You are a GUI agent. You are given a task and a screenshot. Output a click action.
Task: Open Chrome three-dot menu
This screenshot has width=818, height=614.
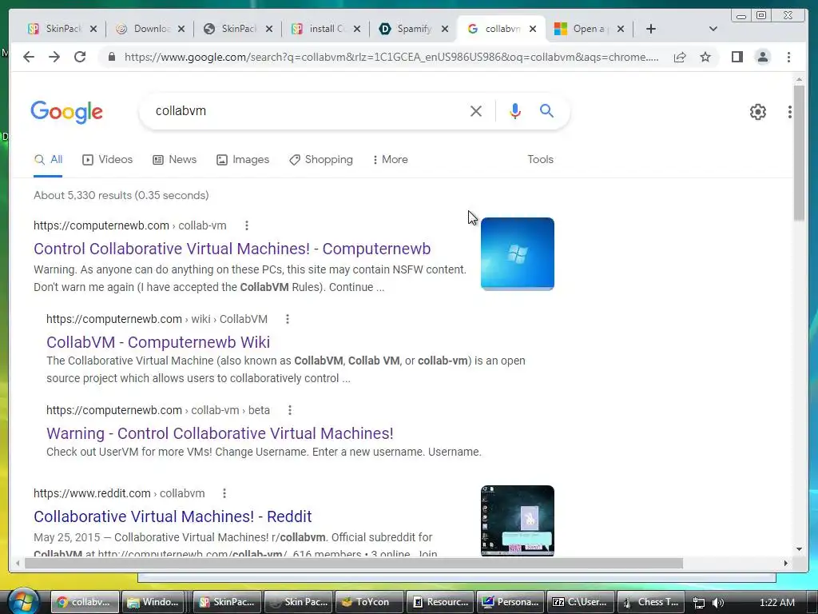click(788, 57)
